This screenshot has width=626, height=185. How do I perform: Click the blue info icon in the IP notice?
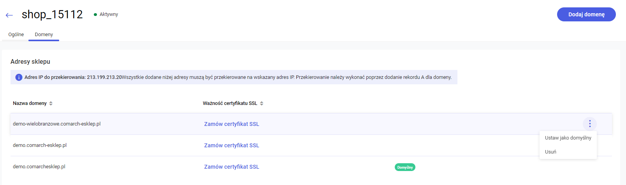pyautogui.click(x=19, y=77)
